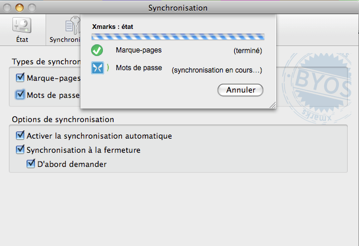
Task: Uncheck the D'abord demander option
Action: (x=31, y=163)
